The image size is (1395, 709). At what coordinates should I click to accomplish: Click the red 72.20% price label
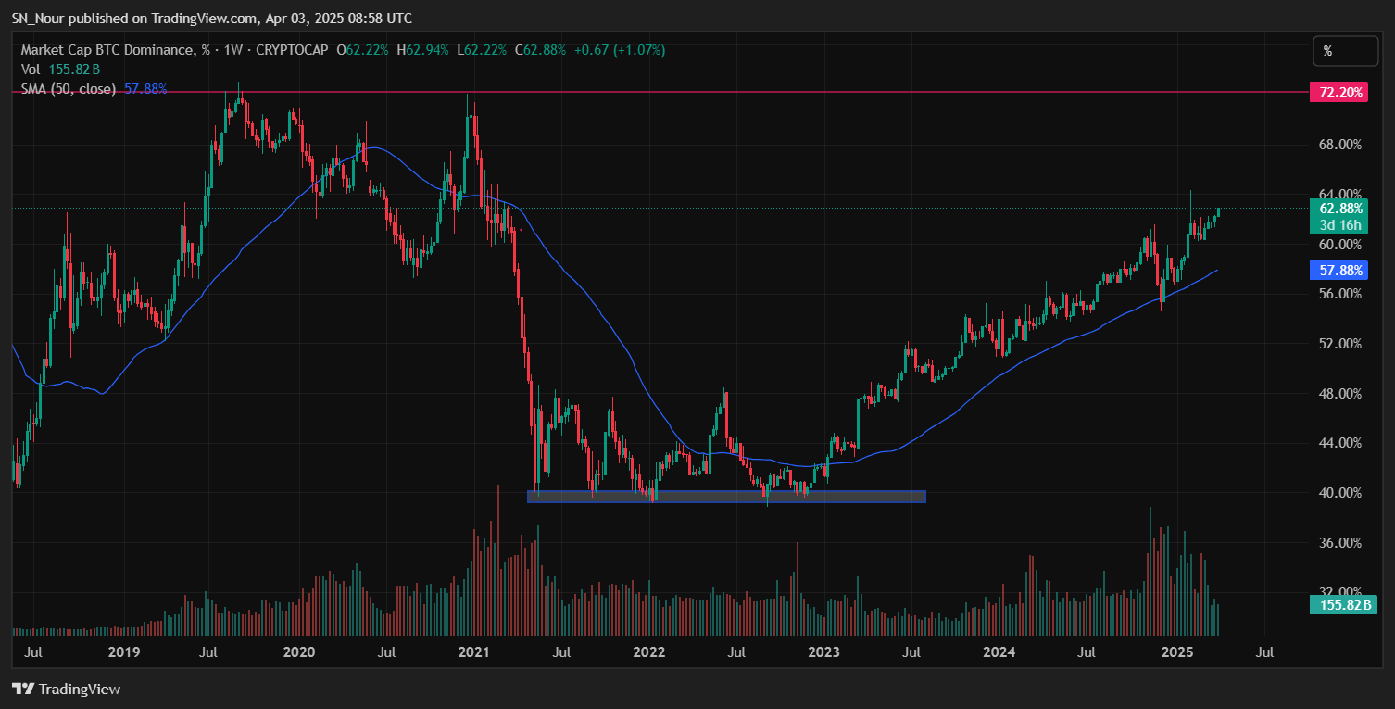coord(1338,92)
